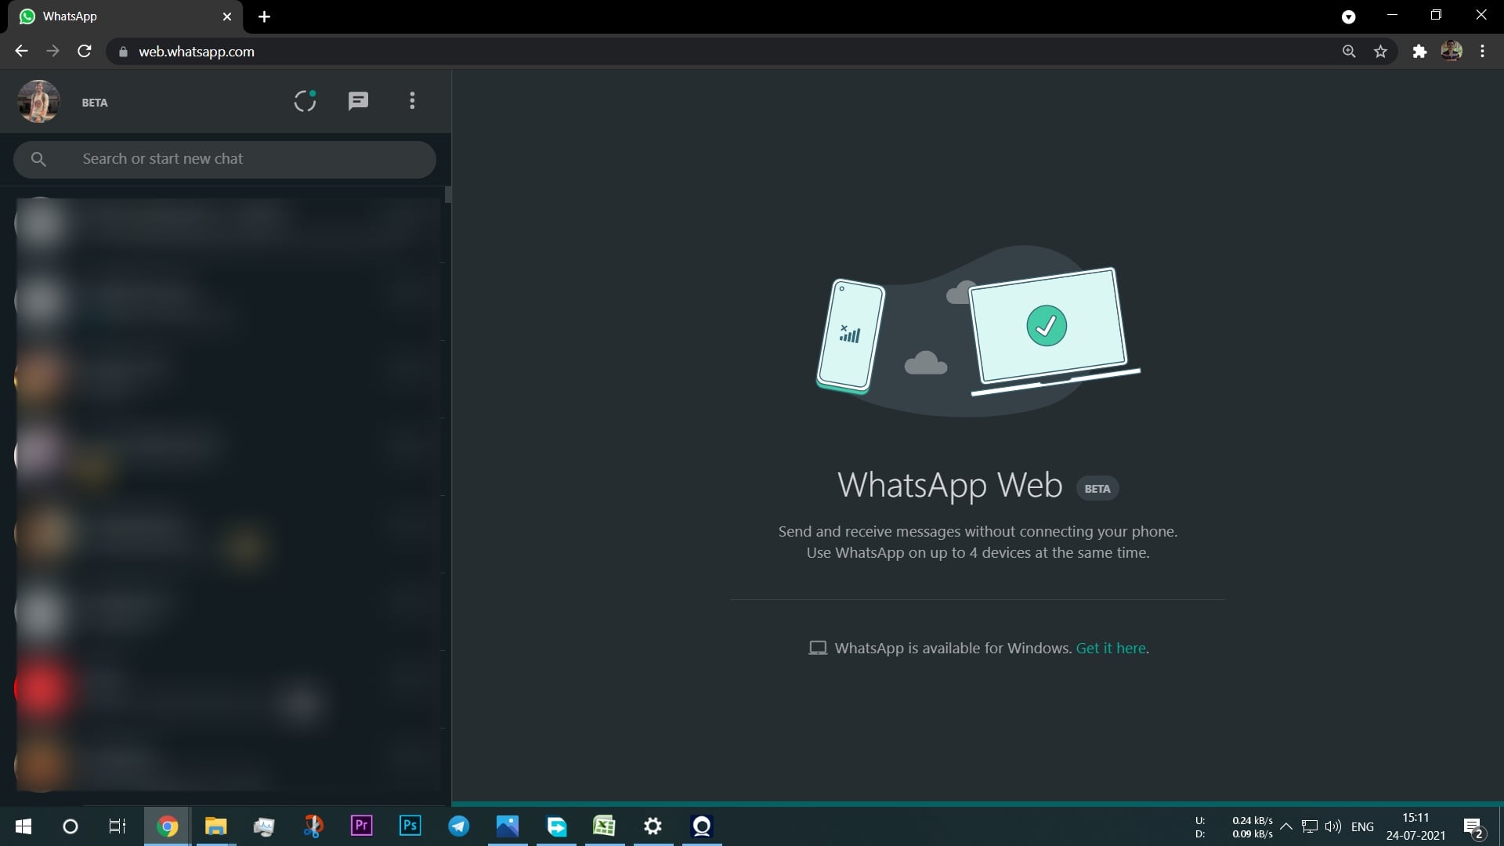Open Windows Settings gear on taskbar
Viewport: 1504px width, 846px height.
coord(653,826)
